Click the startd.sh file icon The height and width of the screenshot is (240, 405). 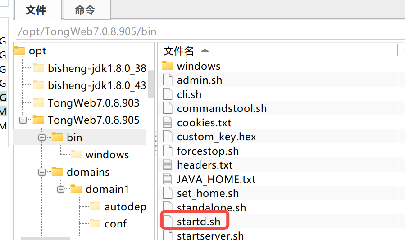(168, 221)
